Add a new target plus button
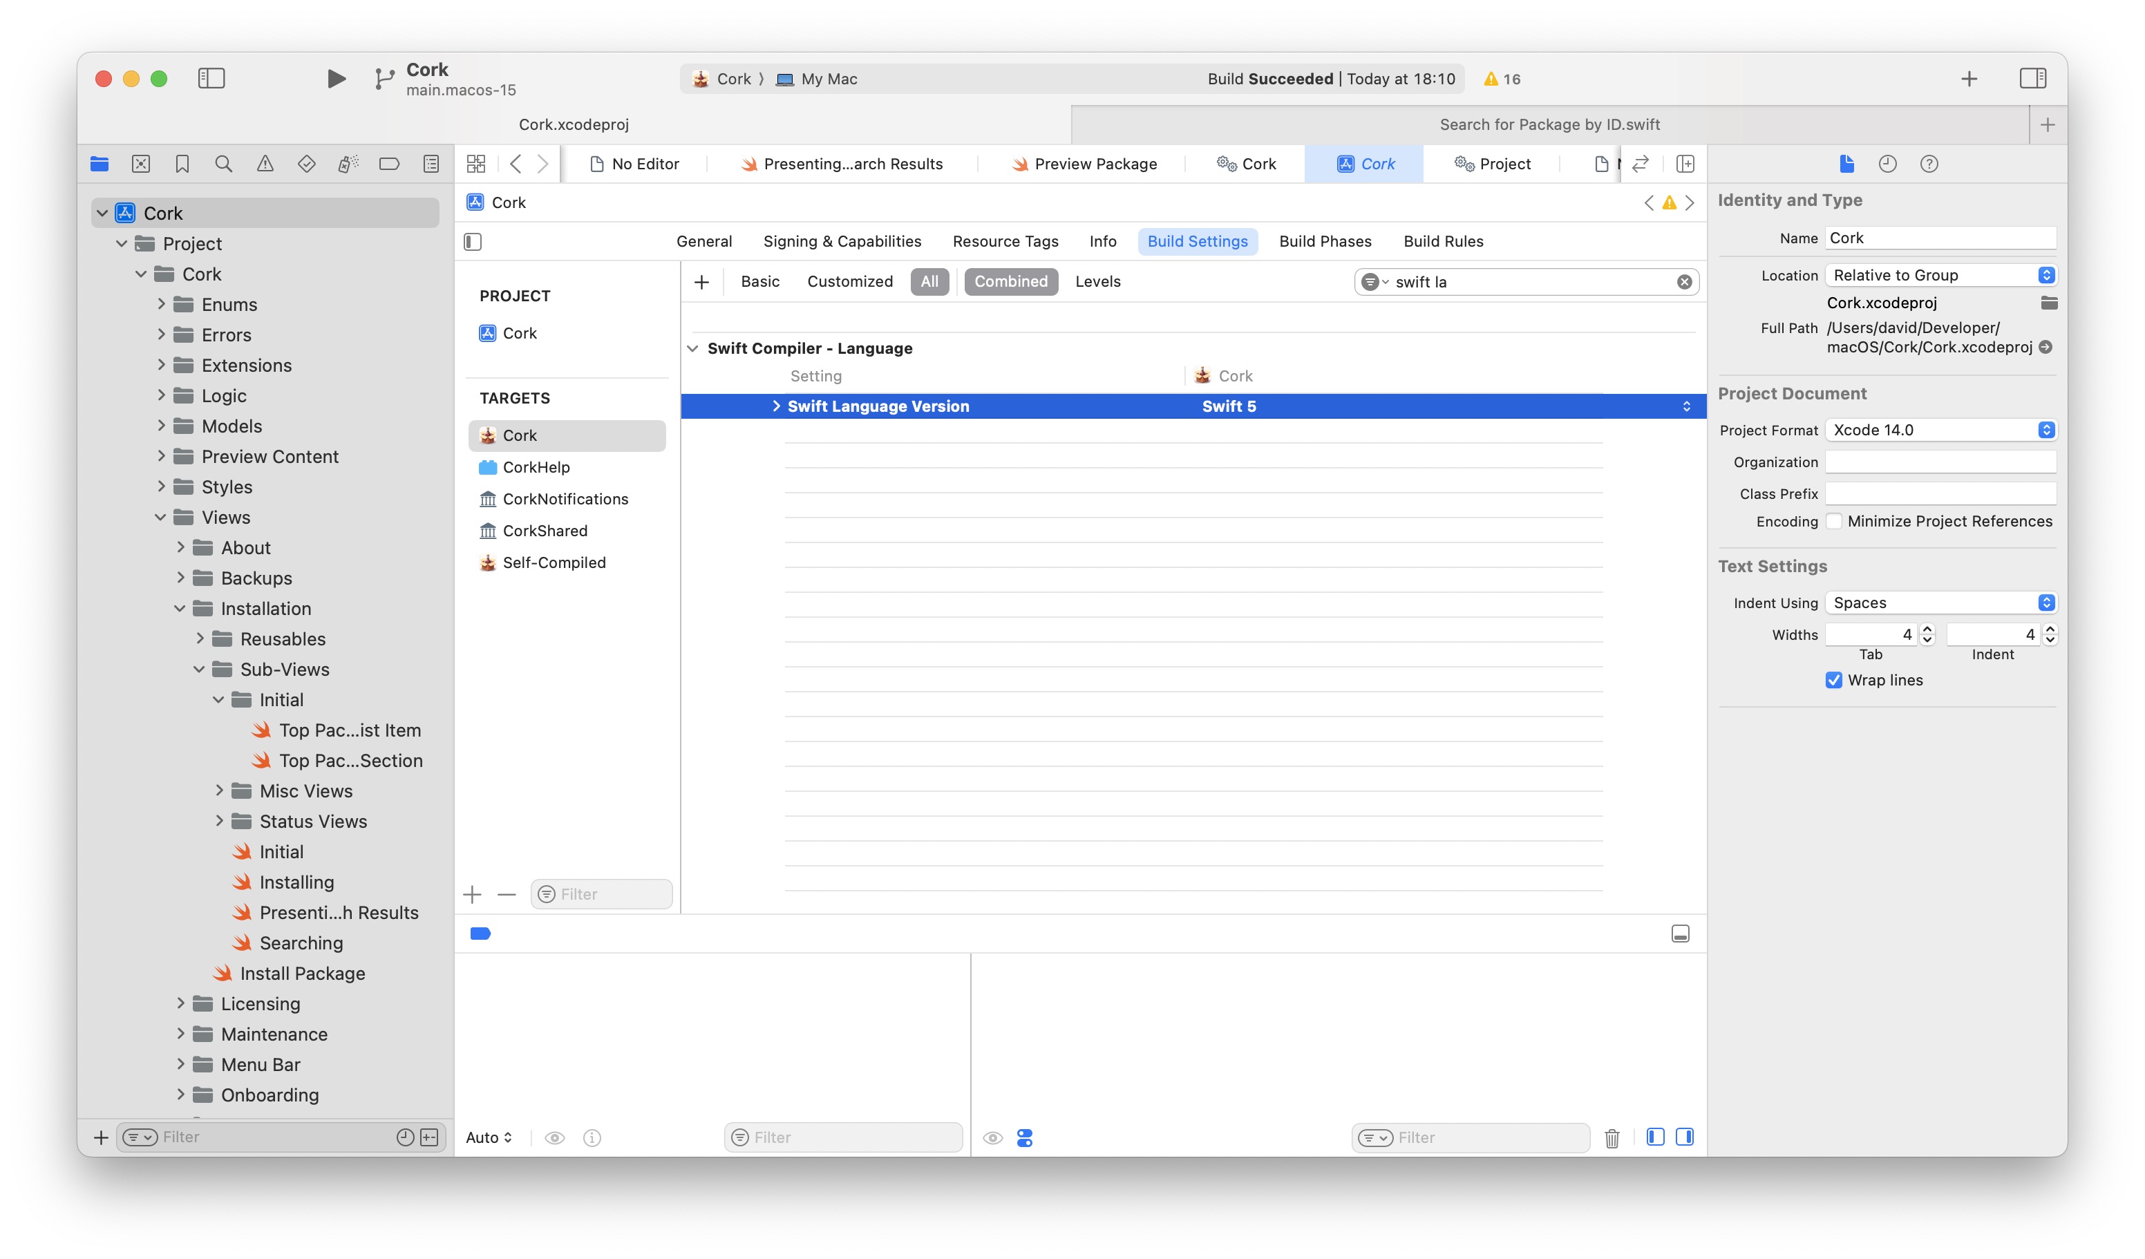The height and width of the screenshot is (1259, 2145). (473, 894)
